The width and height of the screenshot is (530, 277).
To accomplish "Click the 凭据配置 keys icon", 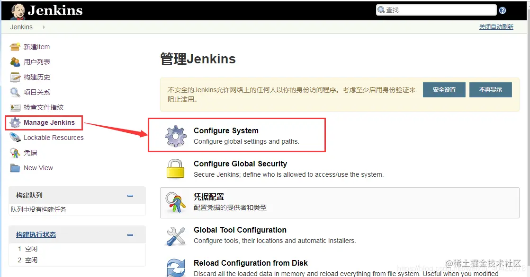I will click(x=175, y=202).
